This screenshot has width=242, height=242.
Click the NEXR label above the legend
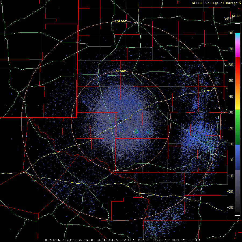point(236,16)
